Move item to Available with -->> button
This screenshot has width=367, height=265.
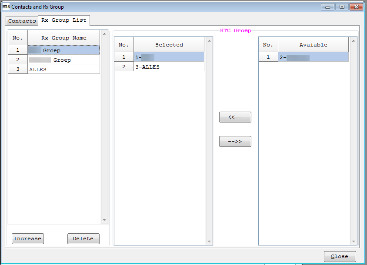pyautogui.click(x=235, y=142)
